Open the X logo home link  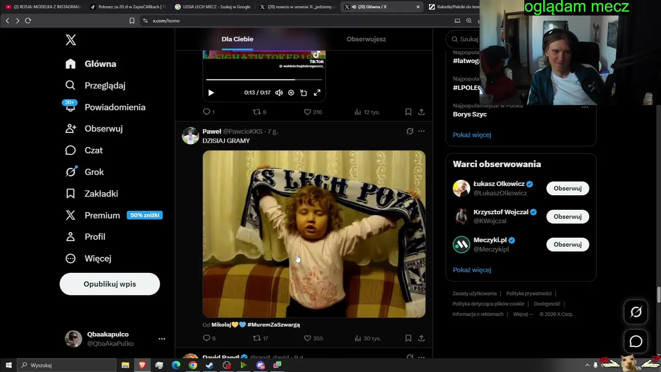(71, 40)
